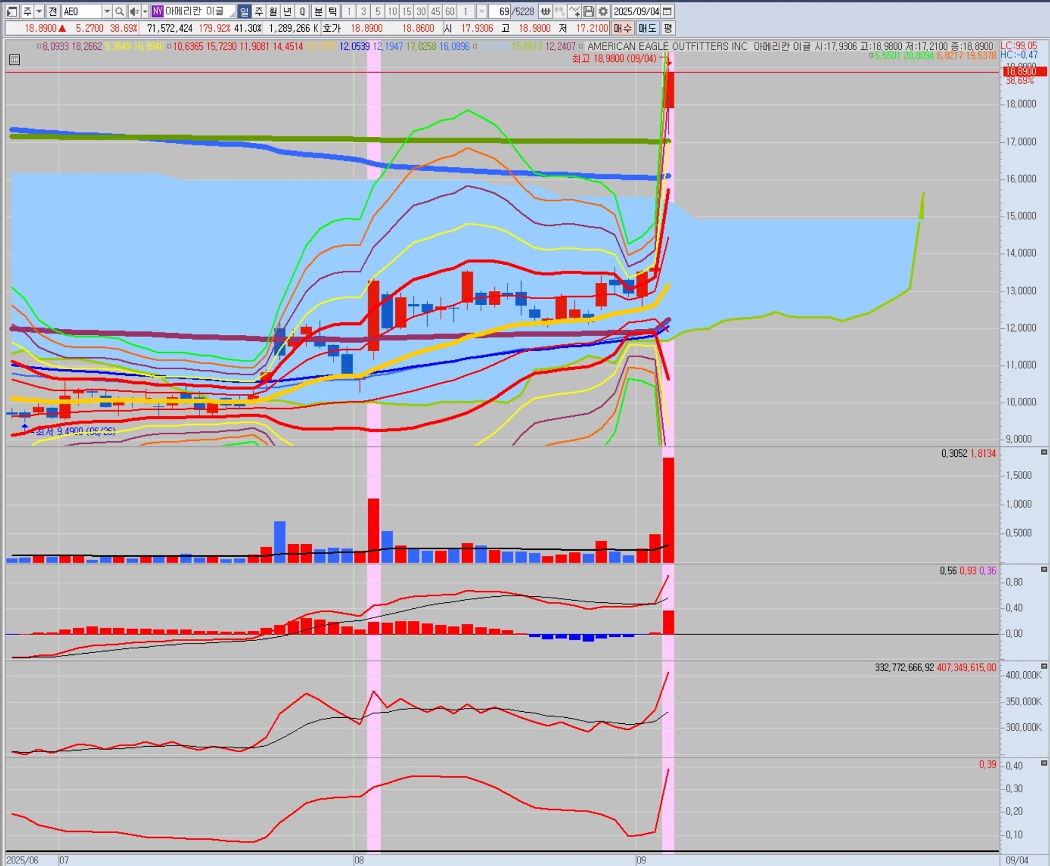Open the calendar date picker icon
The width and height of the screenshot is (1050, 866).
point(667,11)
